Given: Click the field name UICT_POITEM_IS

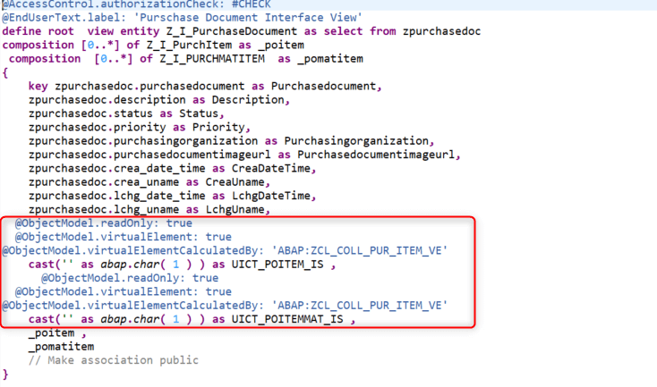Looking at the screenshot, I should [x=277, y=265].
